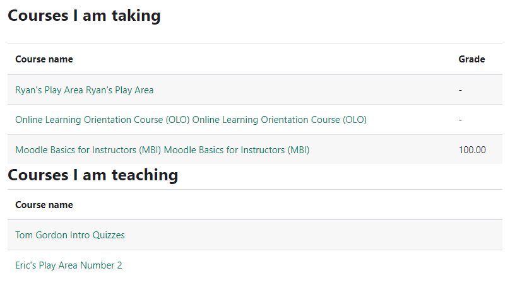
Task: Click second "Moodle Basics for Instructors (MBI)" text
Action: [x=237, y=150]
